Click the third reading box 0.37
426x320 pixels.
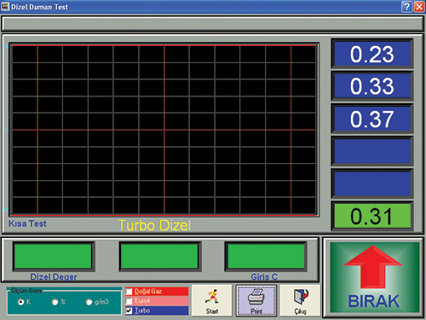pyautogui.click(x=372, y=119)
